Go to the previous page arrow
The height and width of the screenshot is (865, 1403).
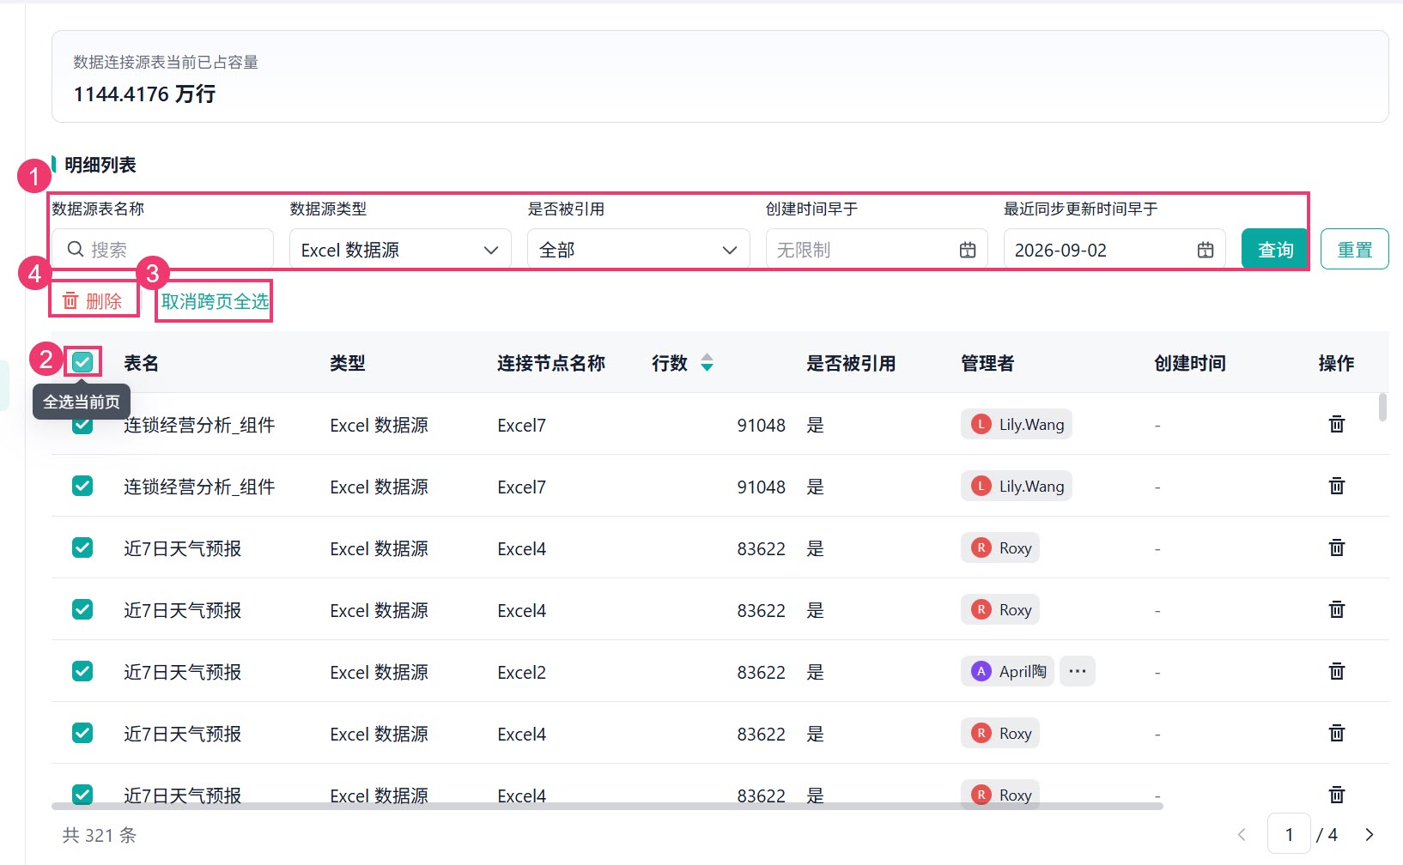click(1242, 835)
